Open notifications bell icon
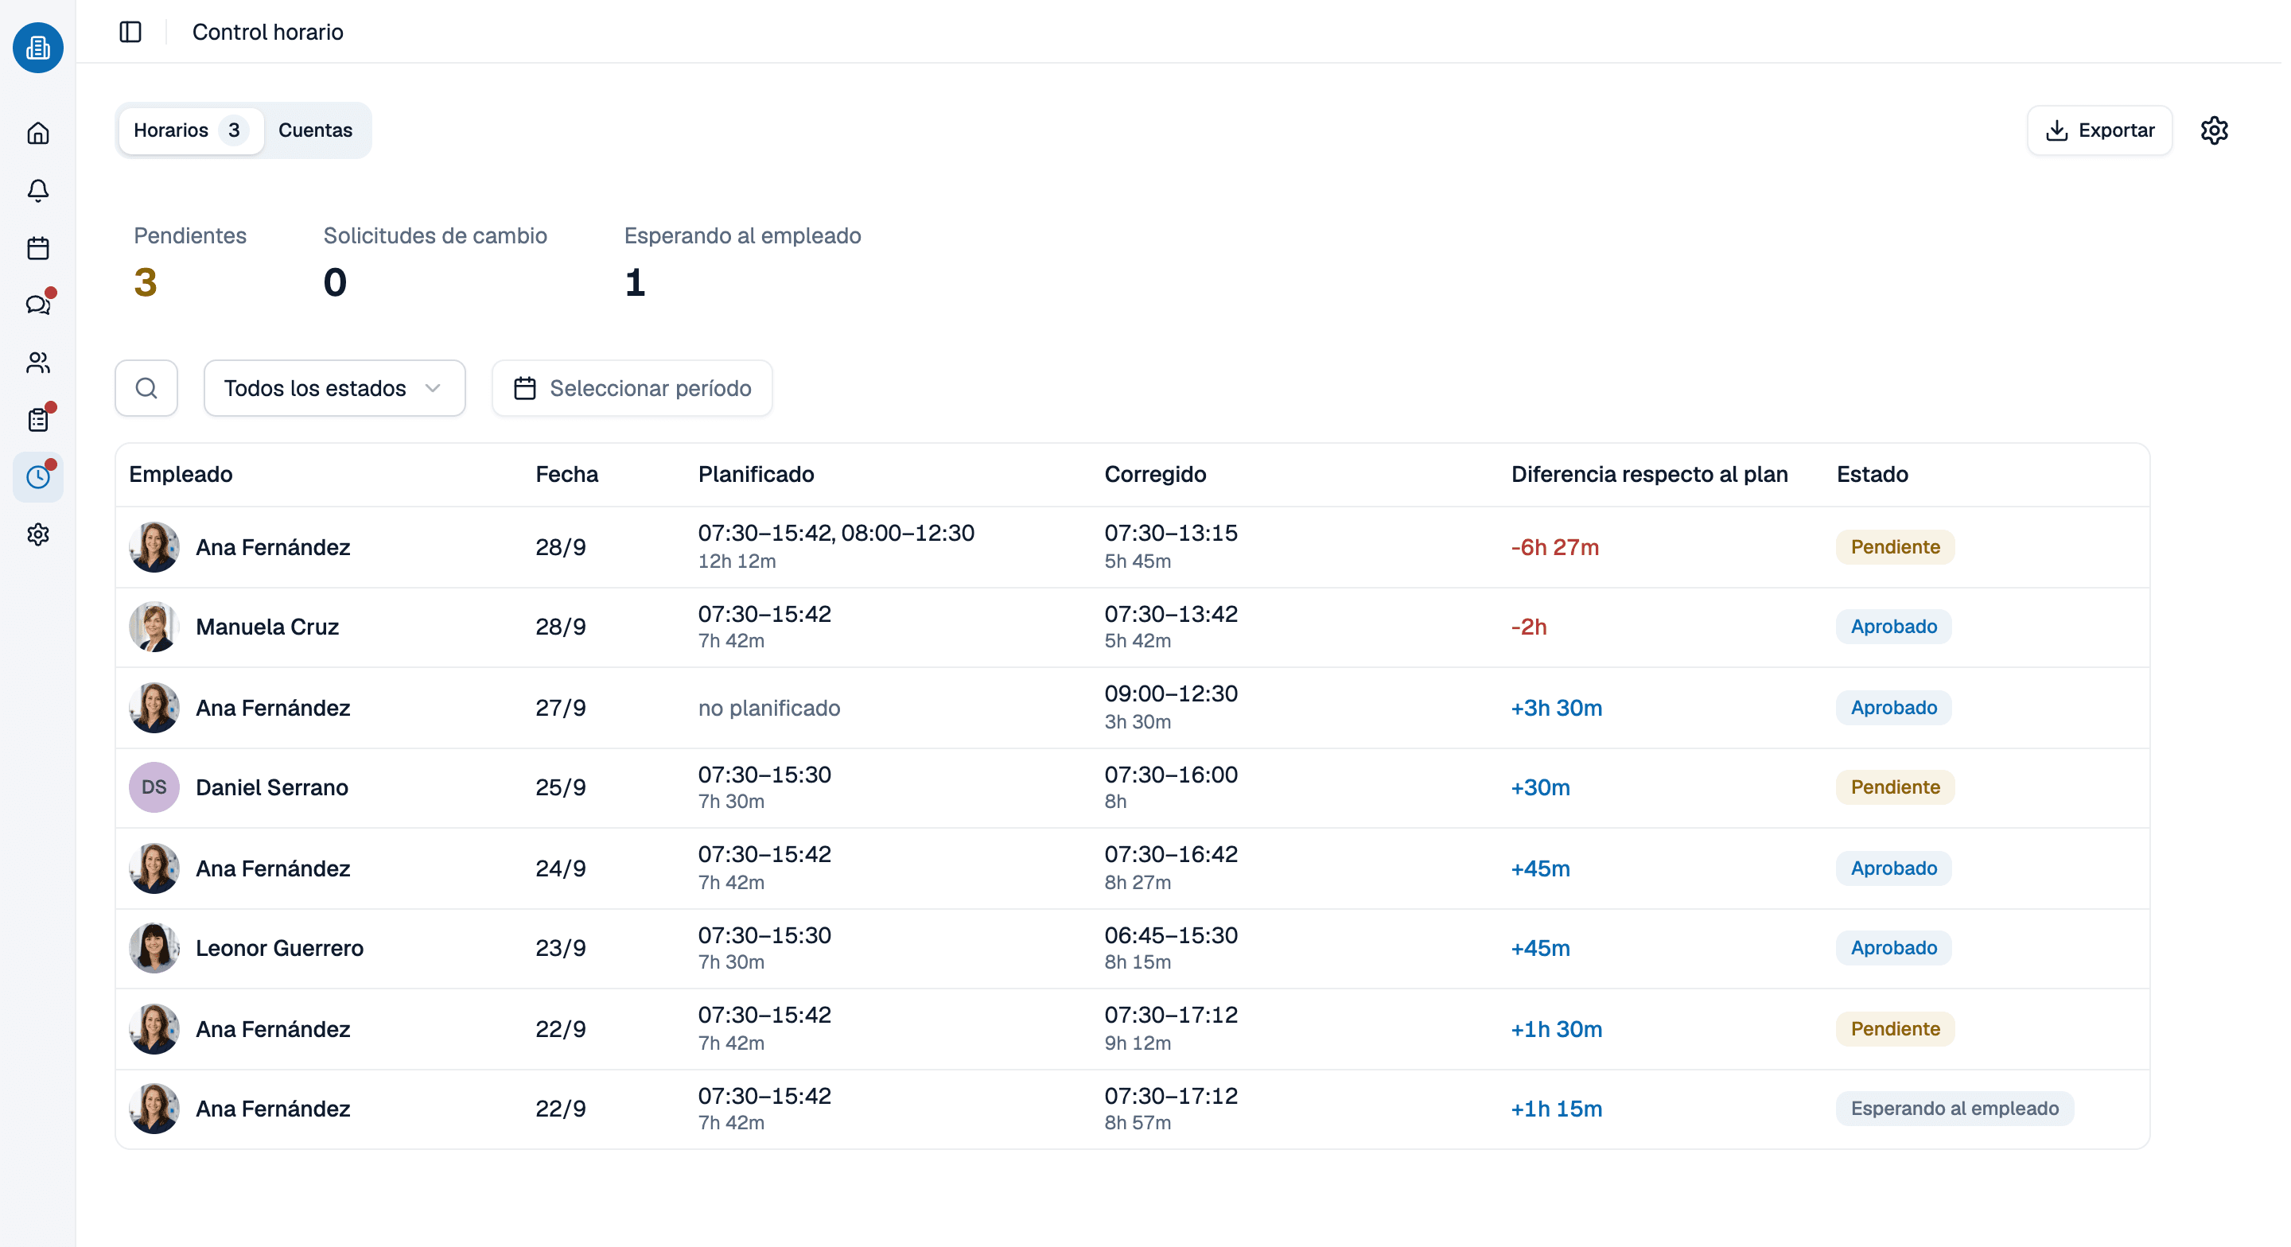The height and width of the screenshot is (1247, 2291). pos(38,190)
